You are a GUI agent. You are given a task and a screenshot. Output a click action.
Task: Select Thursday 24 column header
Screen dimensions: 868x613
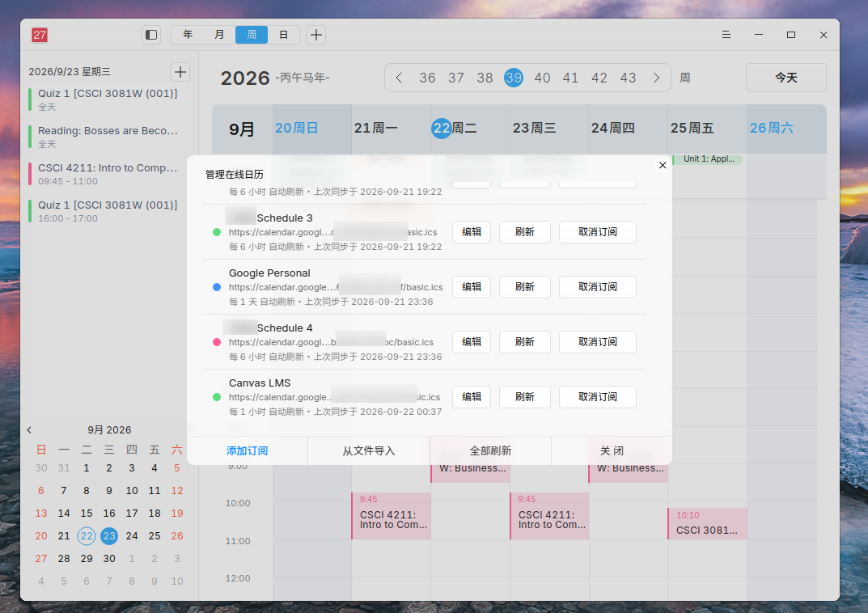click(629, 129)
